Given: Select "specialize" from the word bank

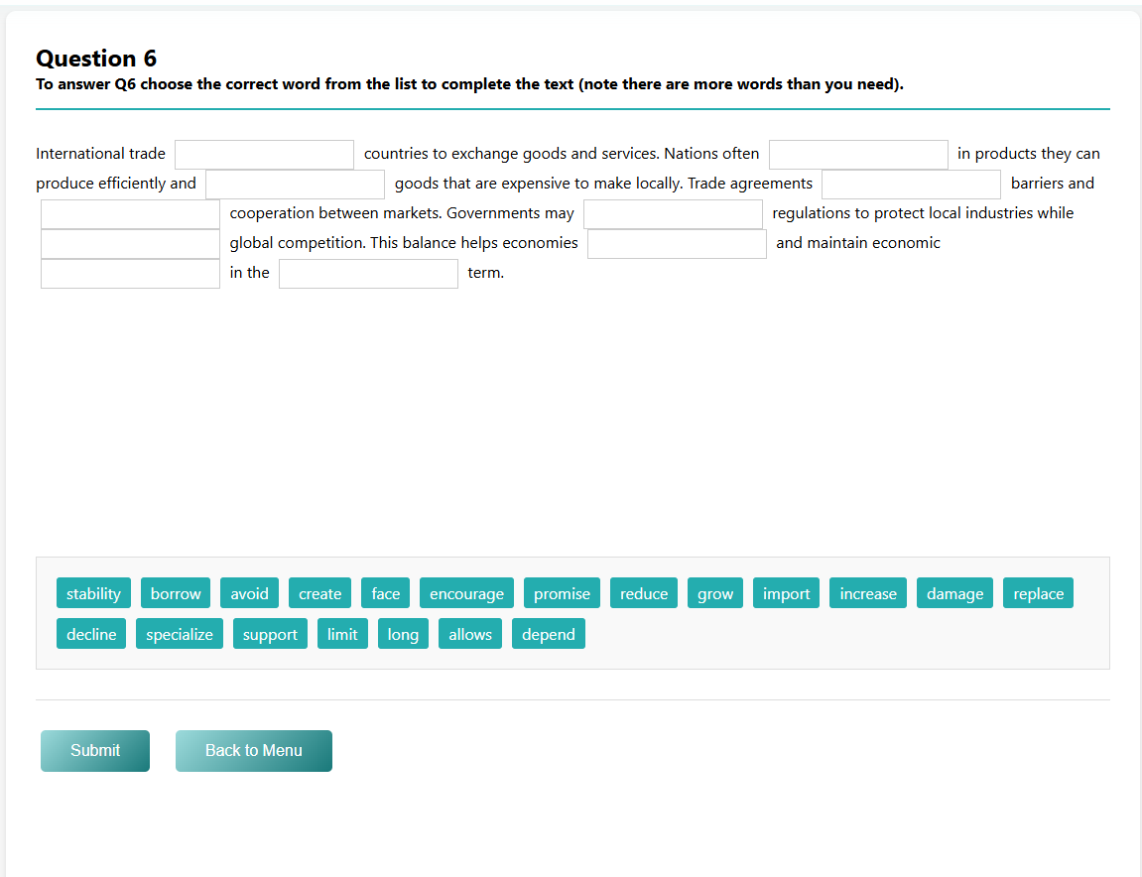Looking at the screenshot, I should (179, 633).
